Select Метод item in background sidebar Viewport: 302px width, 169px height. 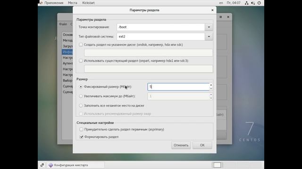pyautogui.click(x=67, y=40)
